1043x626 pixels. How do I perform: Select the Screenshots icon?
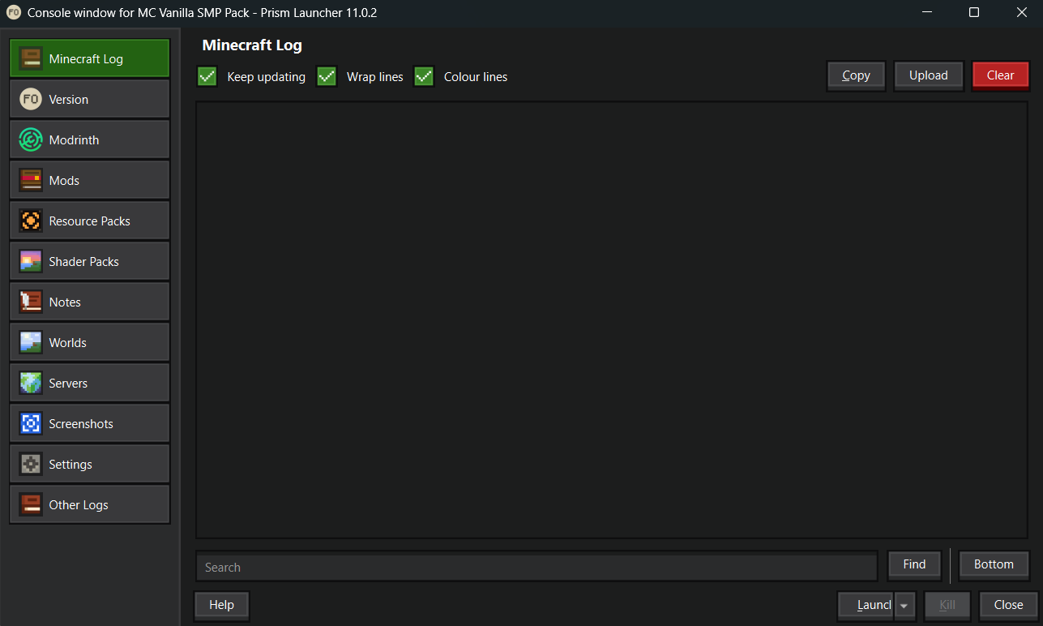(x=31, y=423)
